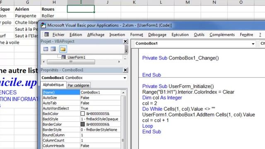Open the Insertion menu

tap(117, 35)
